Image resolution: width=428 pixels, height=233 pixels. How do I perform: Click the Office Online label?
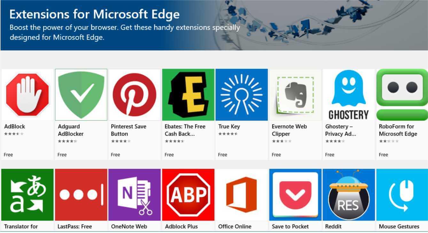click(x=235, y=227)
